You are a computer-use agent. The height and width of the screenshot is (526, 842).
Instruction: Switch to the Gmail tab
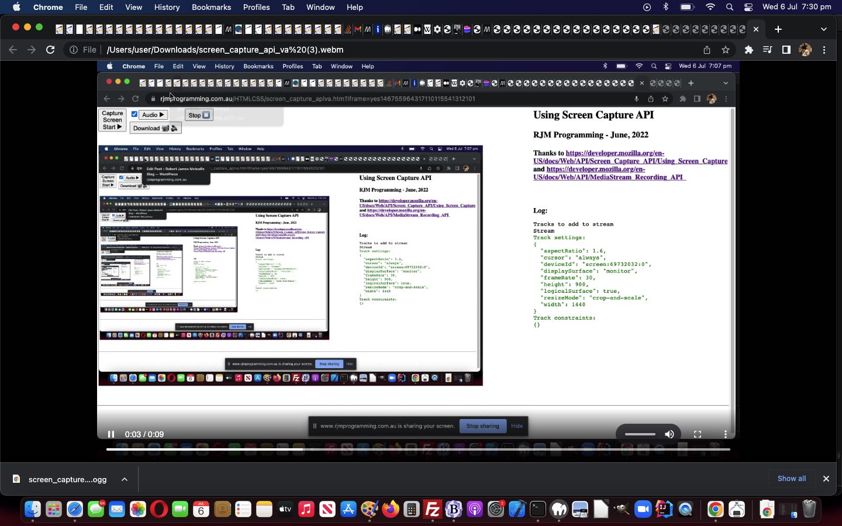point(357,29)
